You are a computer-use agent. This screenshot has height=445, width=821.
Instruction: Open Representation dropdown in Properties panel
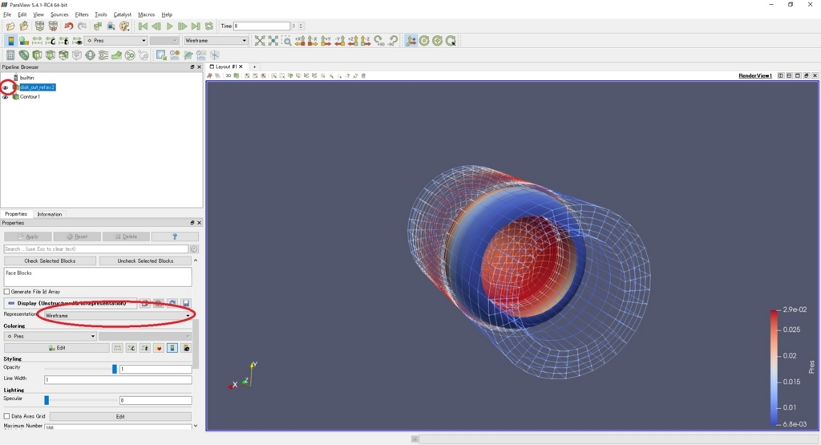(117, 316)
